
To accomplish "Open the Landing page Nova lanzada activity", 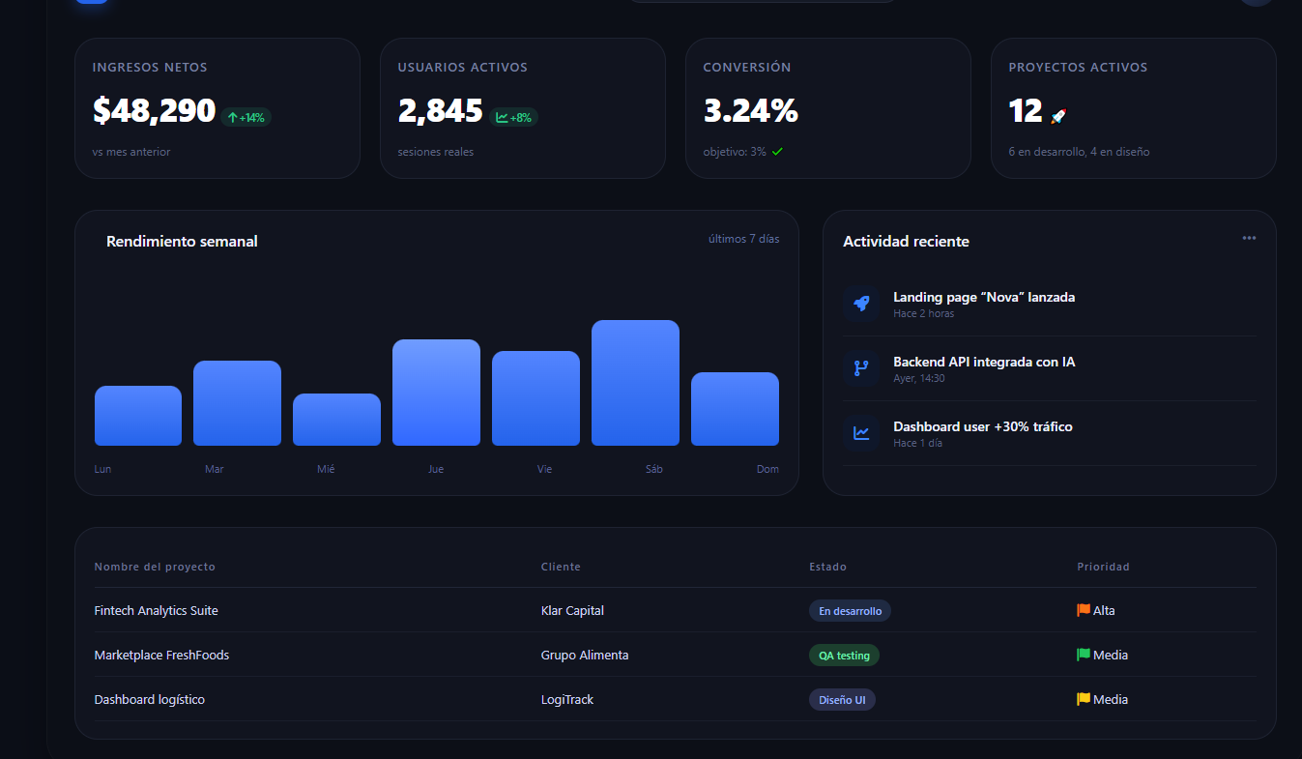I will (x=1050, y=304).
